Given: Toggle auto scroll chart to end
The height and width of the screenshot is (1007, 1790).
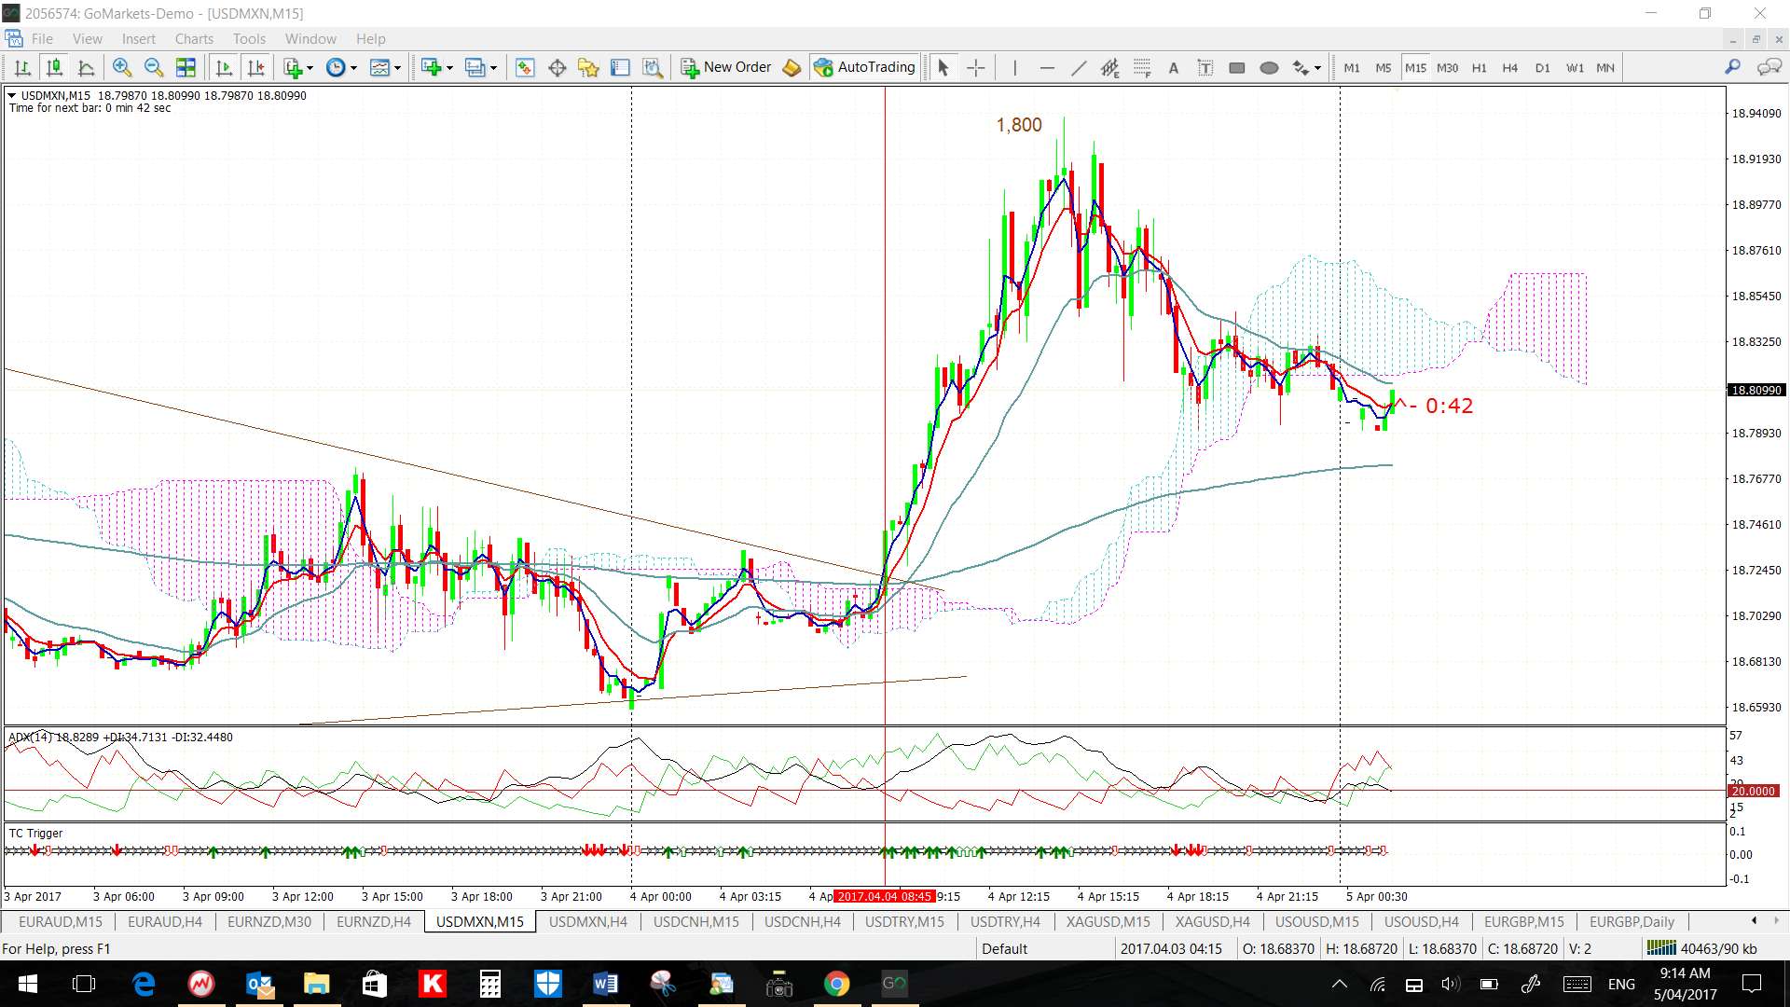Looking at the screenshot, I should (x=224, y=67).
